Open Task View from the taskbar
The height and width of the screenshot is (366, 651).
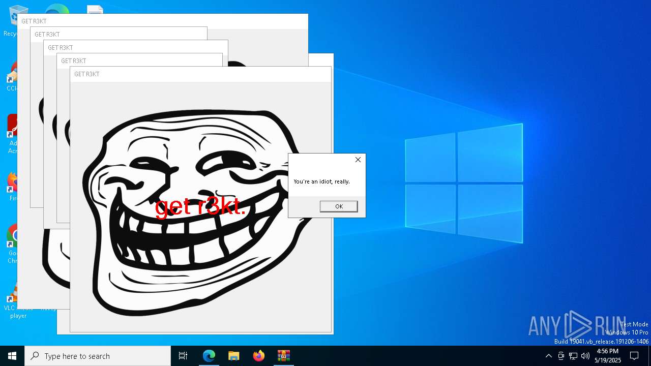183,356
